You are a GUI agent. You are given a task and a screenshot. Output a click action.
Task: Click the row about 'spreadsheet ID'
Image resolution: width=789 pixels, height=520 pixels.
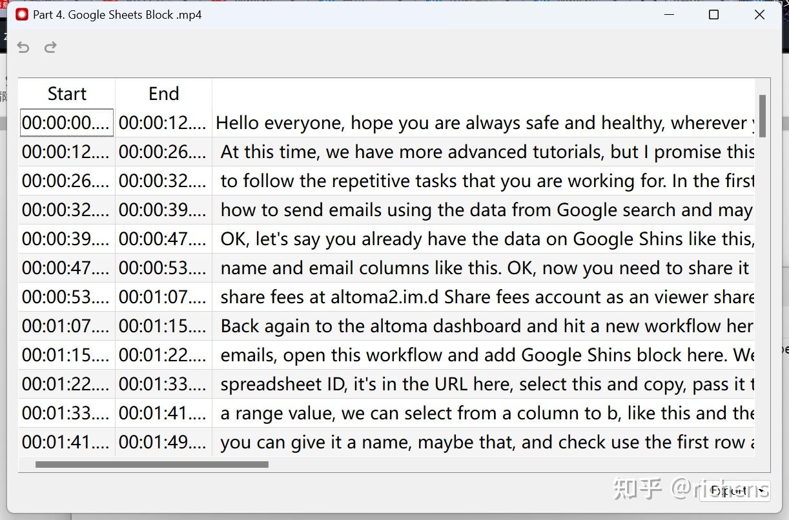452,384
